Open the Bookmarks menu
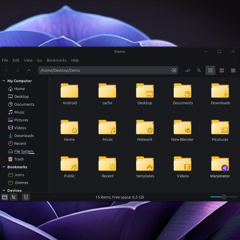The width and height of the screenshot is (240, 240). (x=56, y=60)
